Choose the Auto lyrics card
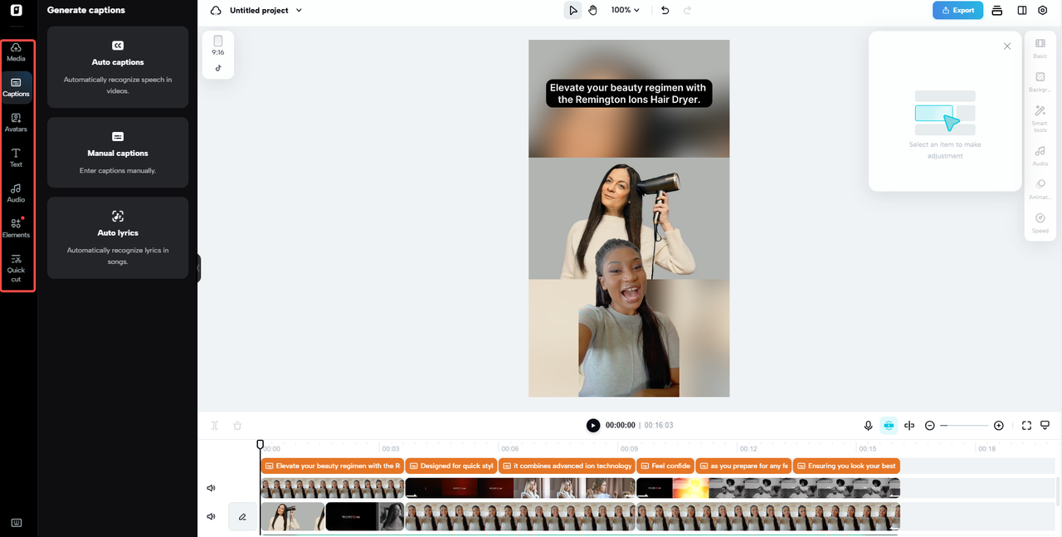The image size is (1062, 537). [118, 237]
